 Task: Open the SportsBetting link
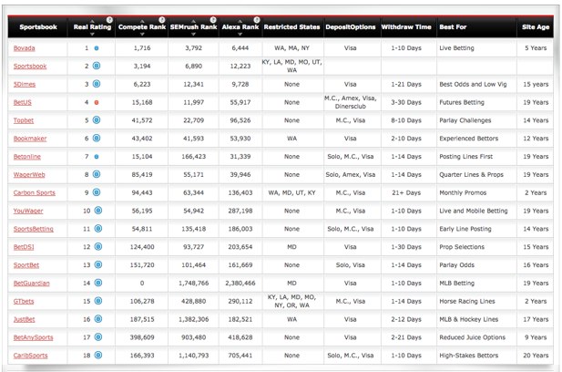(34, 229)
